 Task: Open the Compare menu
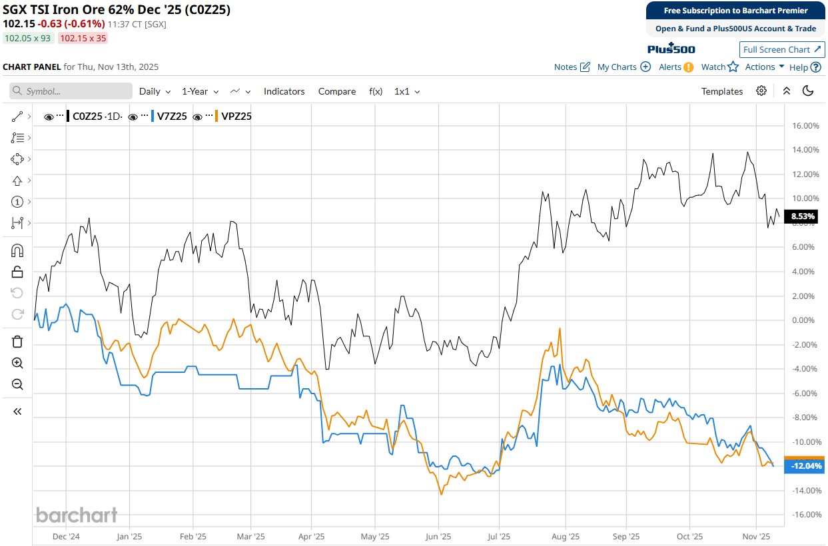[336, 91]
